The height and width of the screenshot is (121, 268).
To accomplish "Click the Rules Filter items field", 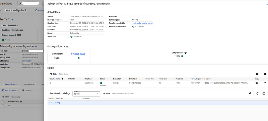I will click(63, 74).
